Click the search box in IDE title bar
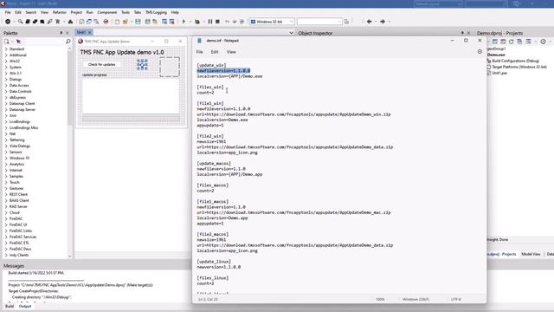 (x=486, y=3)
